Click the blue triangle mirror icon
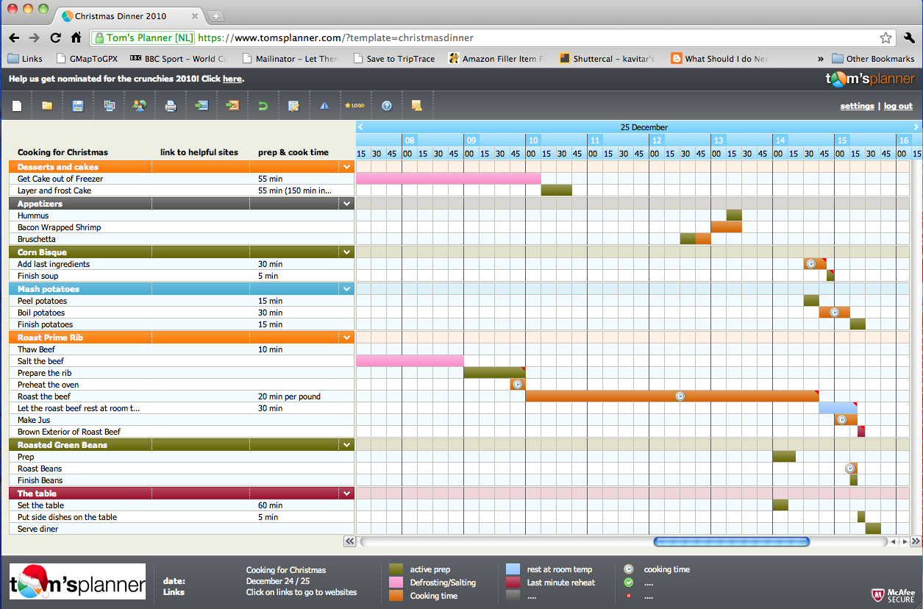The width and height of the screenshot is (923, 609). (324, 106)
